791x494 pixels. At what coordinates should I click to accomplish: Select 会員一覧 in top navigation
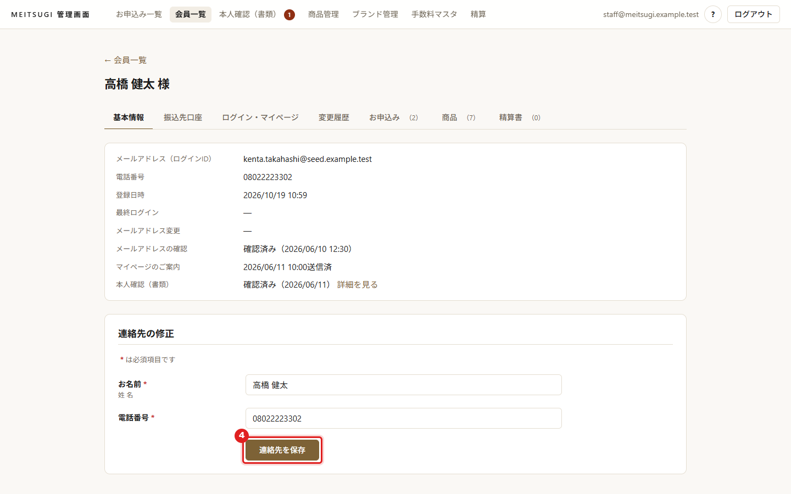click(191, 14)
